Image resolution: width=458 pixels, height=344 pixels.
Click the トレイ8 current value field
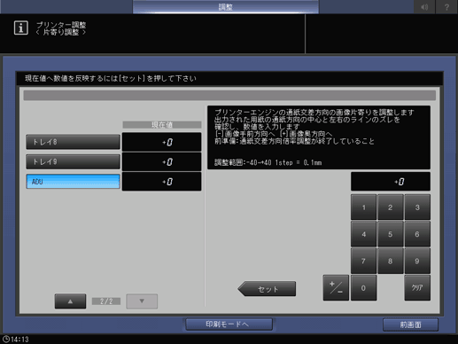coord(162,142)
